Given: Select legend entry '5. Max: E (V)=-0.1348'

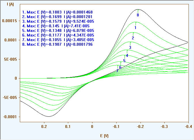Looking at the screenshot, I should click(58, 30).
